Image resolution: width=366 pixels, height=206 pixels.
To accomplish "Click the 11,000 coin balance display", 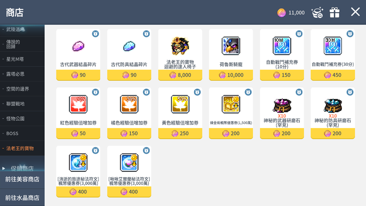I will tap(291, 12).
